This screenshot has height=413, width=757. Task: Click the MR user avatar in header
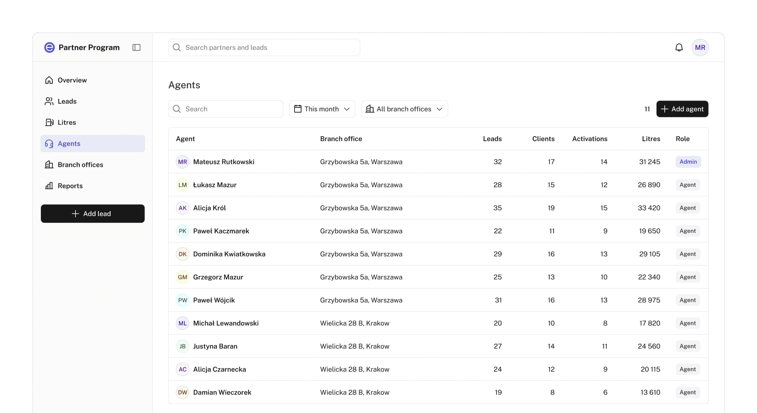[700, 47]
